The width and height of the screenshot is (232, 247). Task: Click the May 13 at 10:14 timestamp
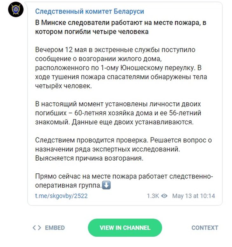point(194,196)
